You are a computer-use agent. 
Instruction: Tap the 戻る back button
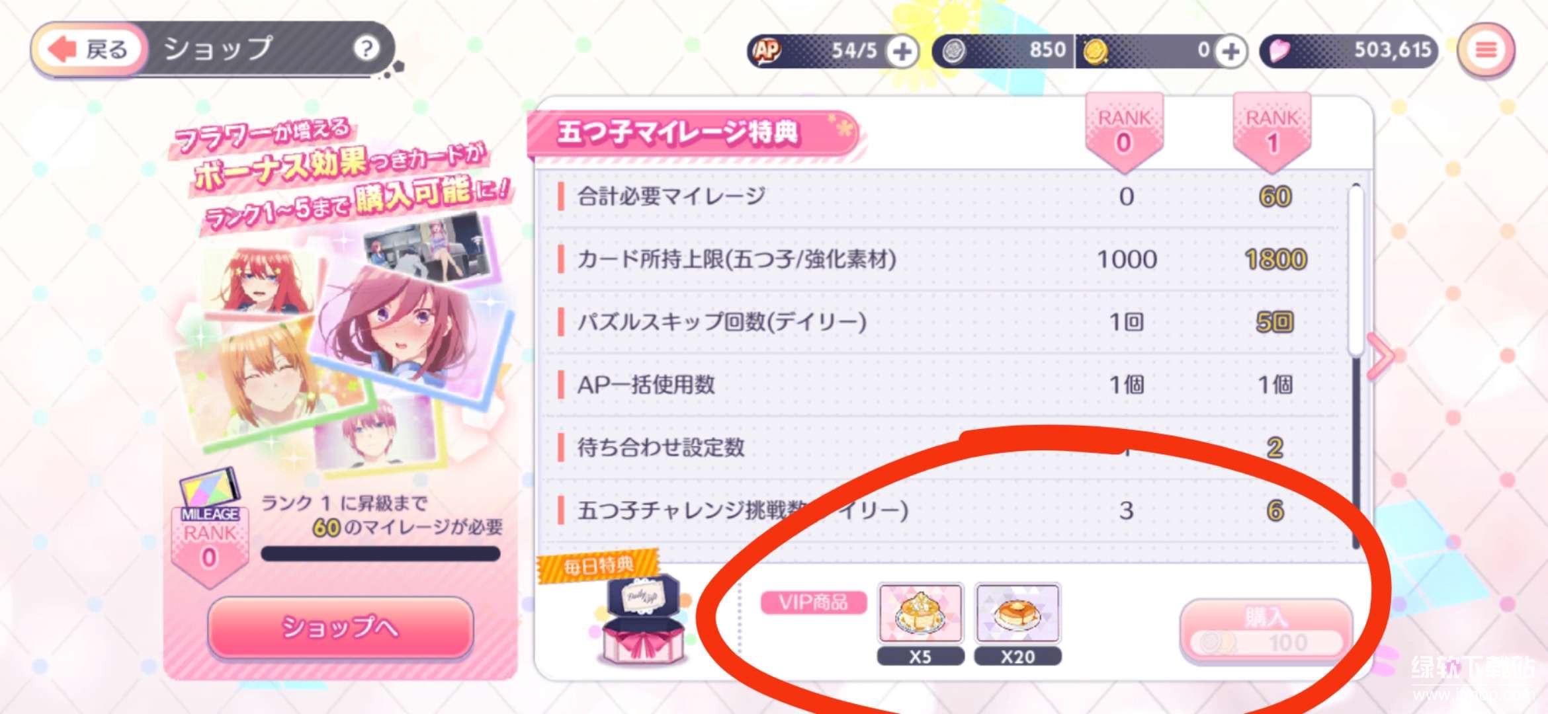click(89, 50)
